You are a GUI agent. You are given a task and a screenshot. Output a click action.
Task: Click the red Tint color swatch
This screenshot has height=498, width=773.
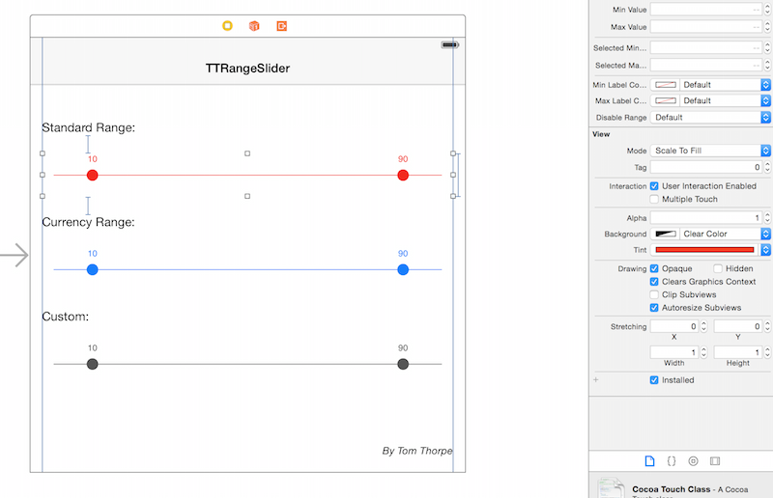pos(705,250)
